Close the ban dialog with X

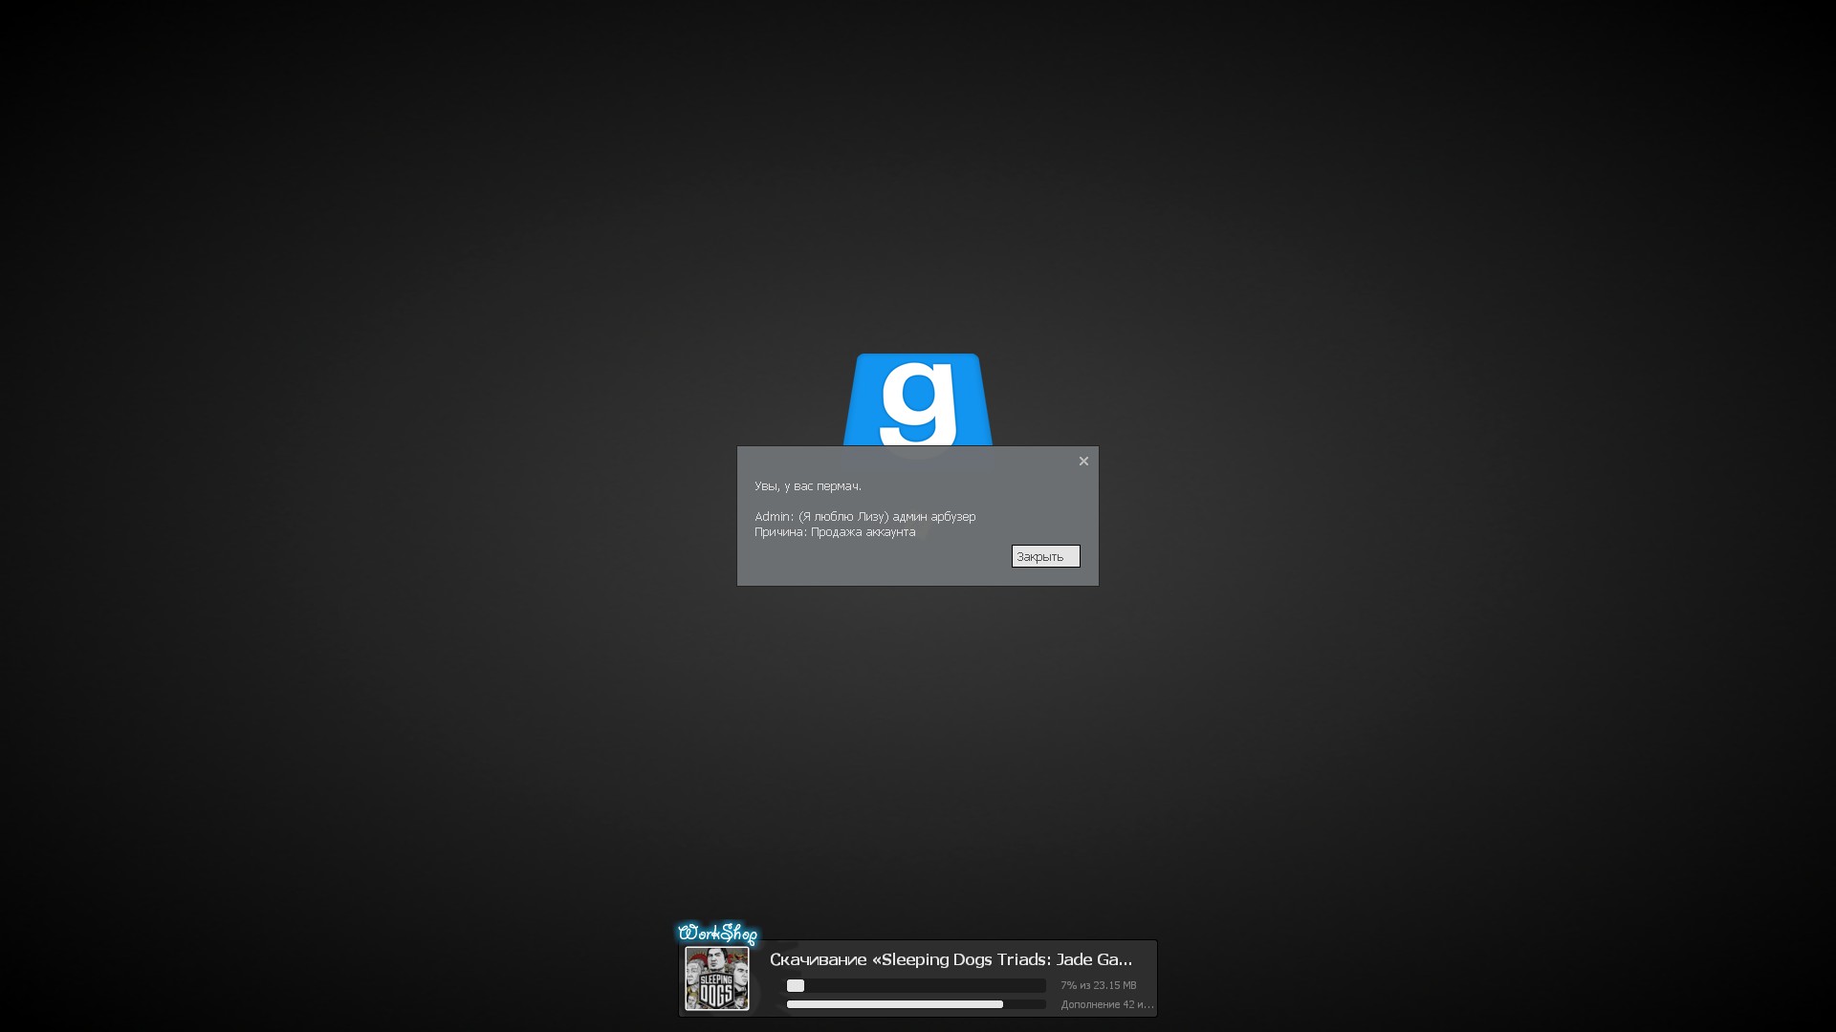coord(1083,462)
